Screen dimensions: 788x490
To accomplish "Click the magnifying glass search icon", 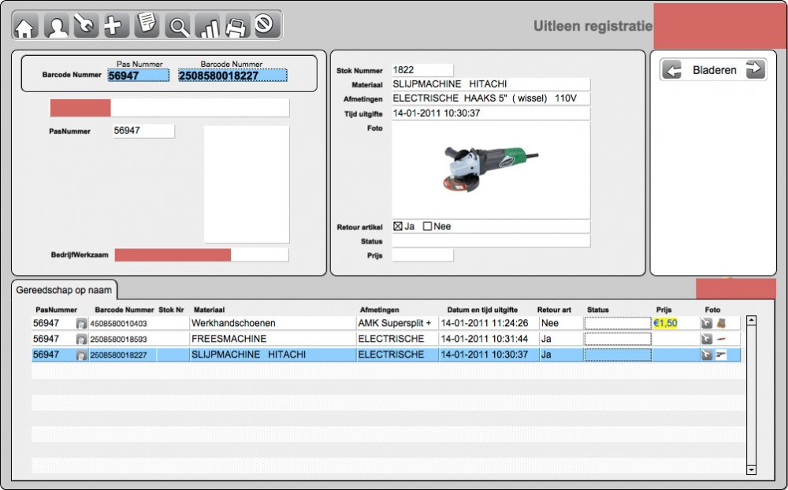I will pyautogui.click(x=177, y=26).
